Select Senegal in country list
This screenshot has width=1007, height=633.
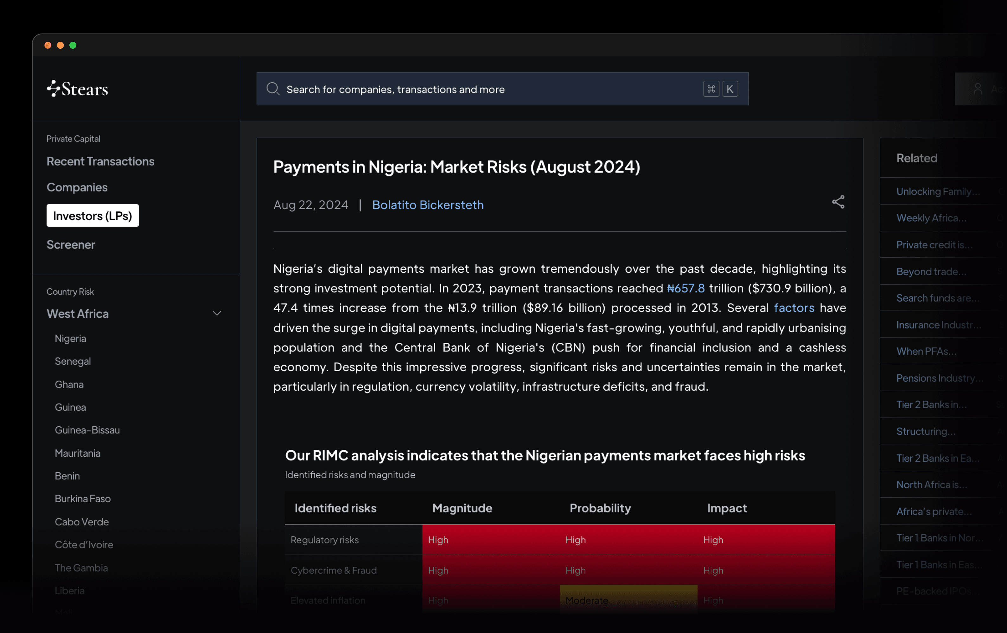tap(73, 361)
